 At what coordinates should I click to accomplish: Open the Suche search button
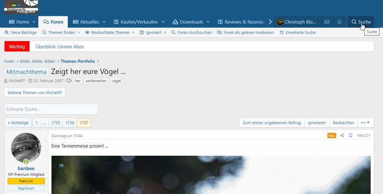(361, 22)
